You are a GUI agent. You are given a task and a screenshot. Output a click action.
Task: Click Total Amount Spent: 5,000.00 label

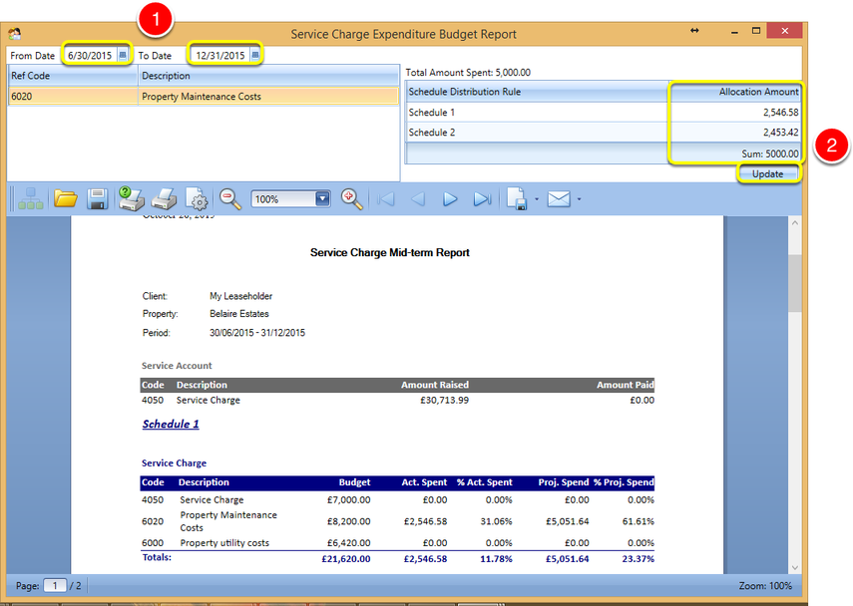tap(468, 73)
